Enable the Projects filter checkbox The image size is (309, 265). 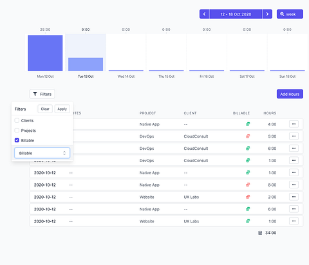coord(17,131)
